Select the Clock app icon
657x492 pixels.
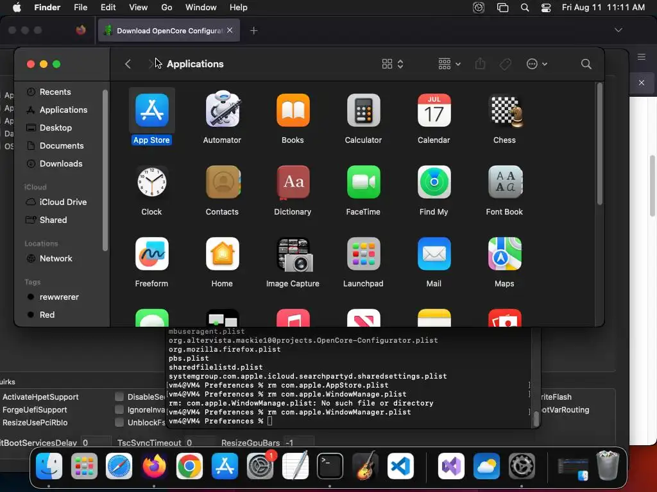pos(151,182)
